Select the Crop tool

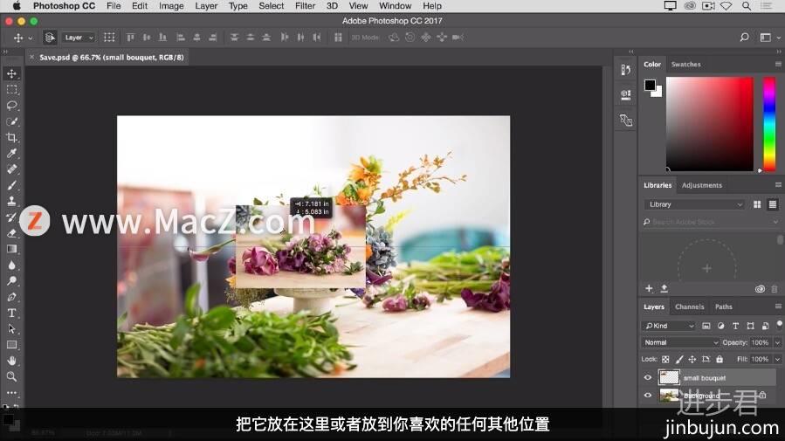click(x=11, y=138)
